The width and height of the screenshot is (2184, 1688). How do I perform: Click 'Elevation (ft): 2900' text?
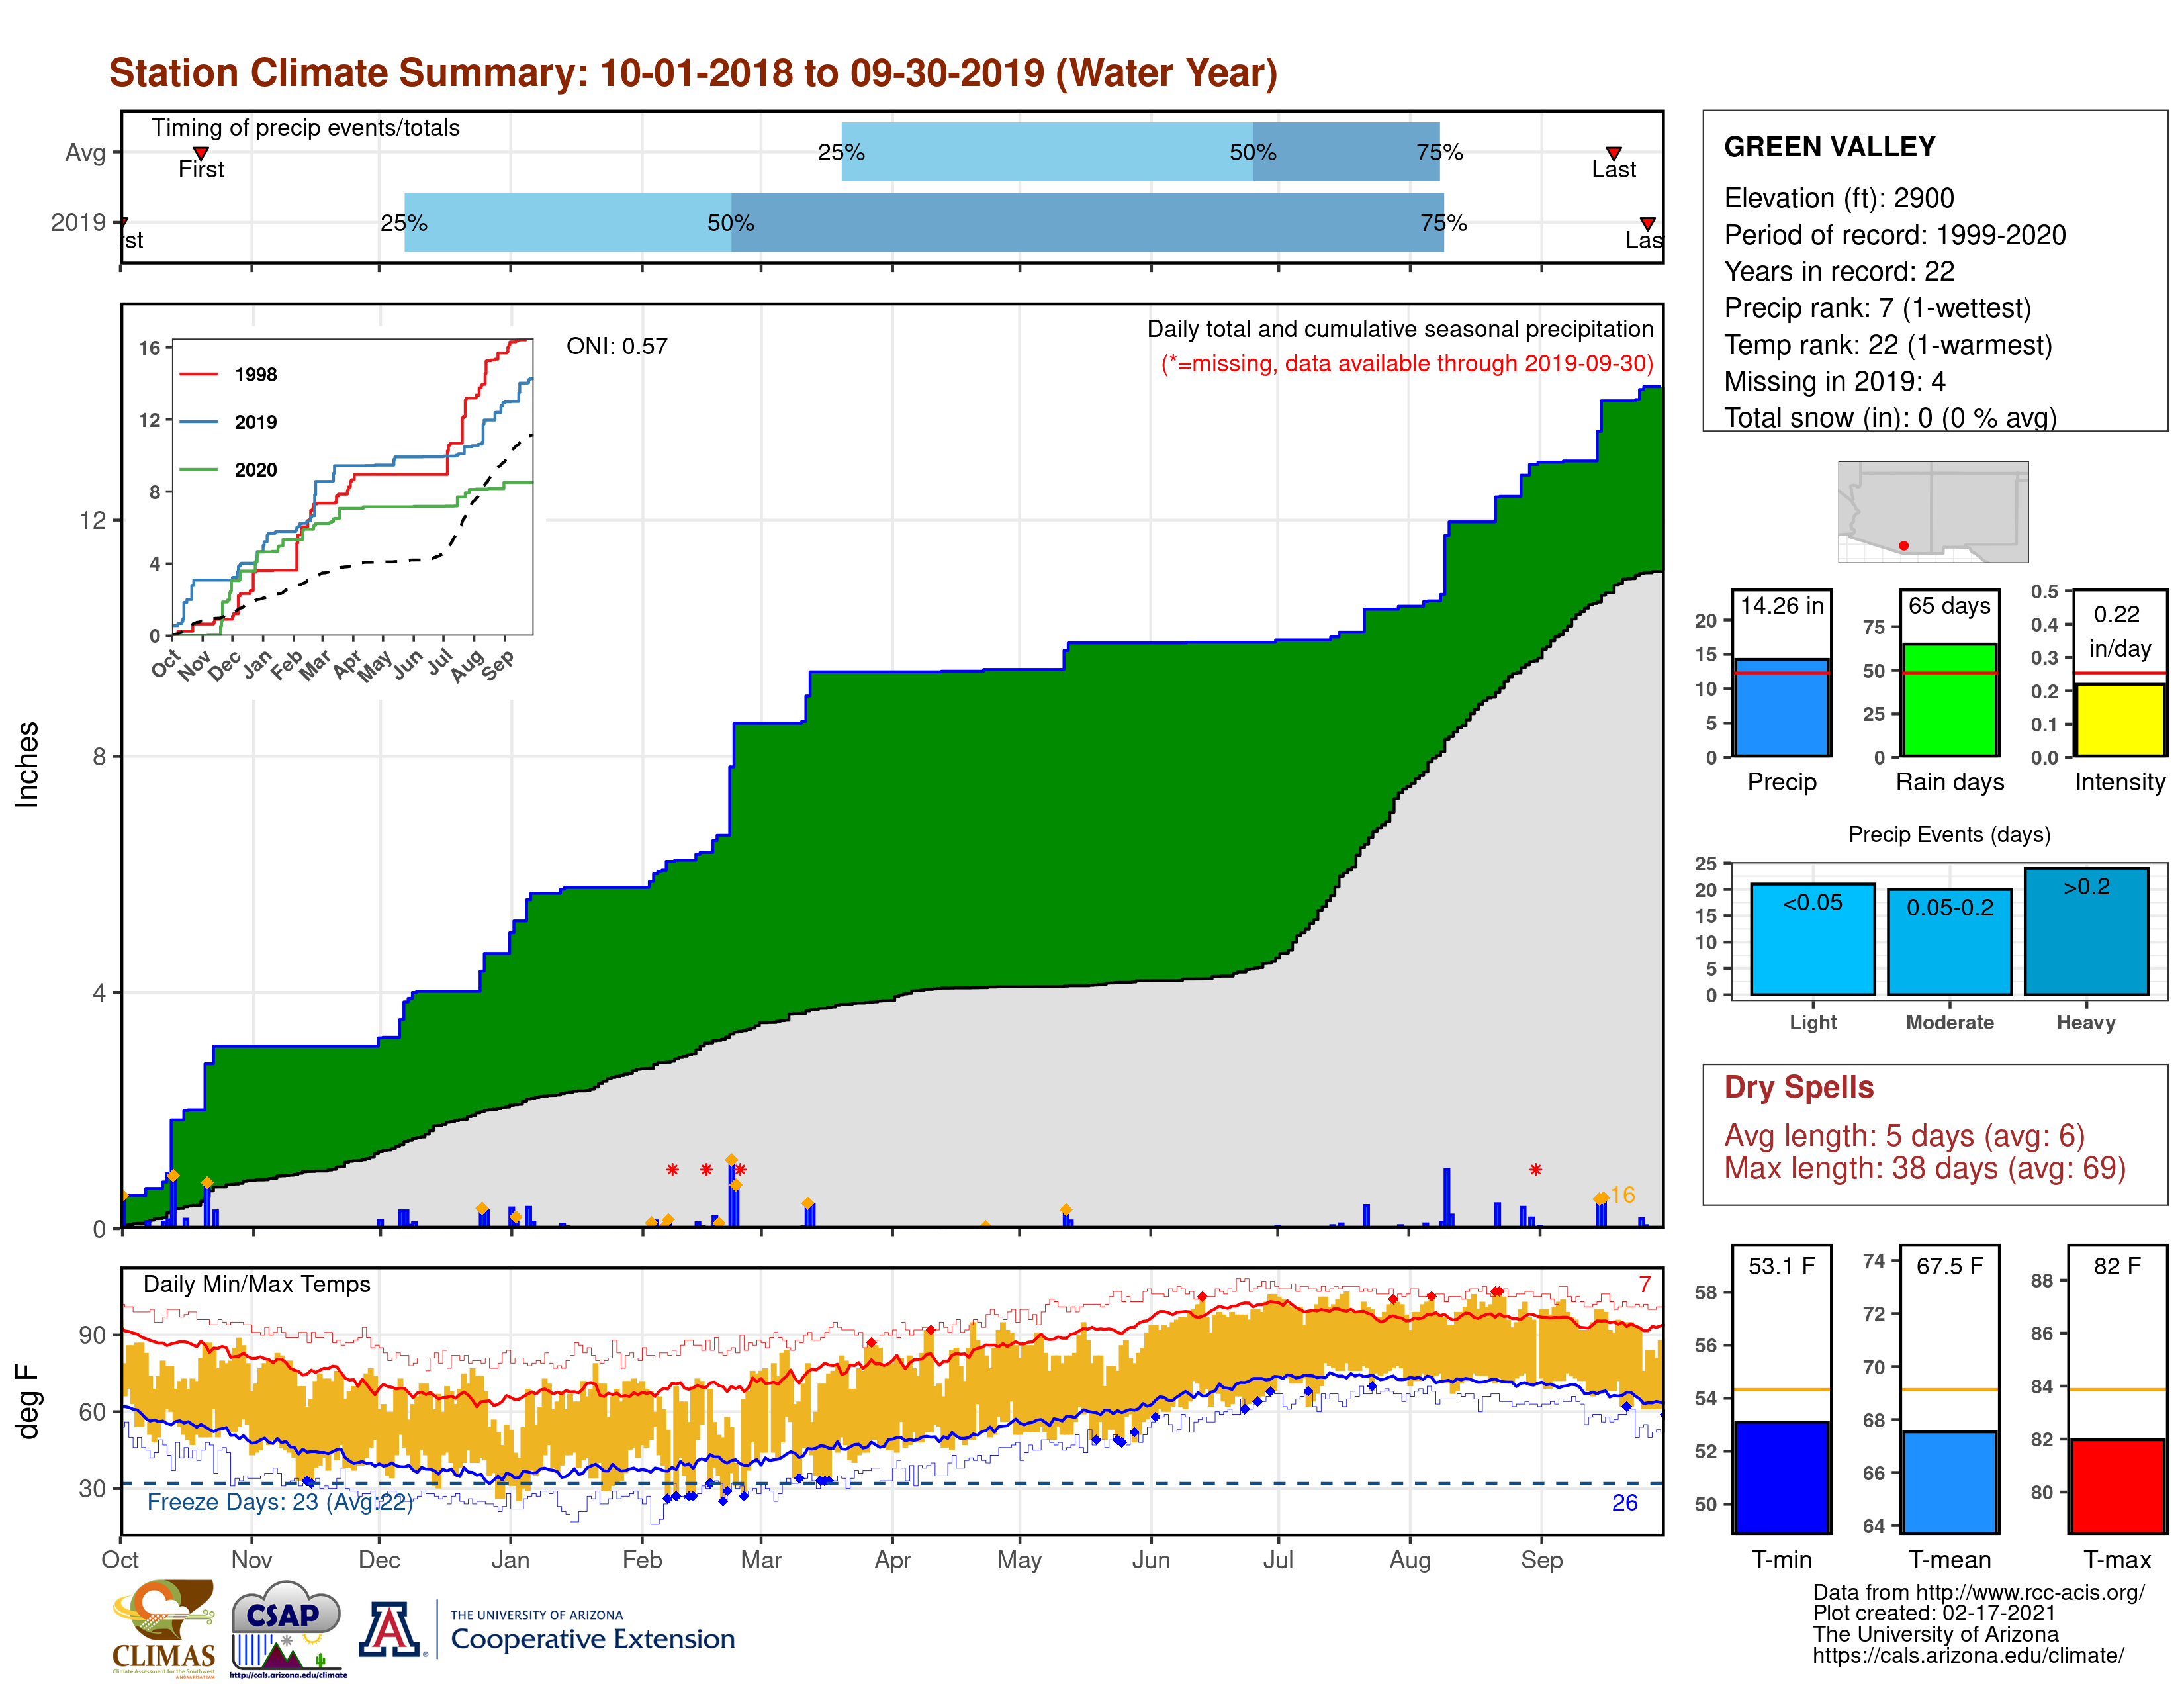1838,198
